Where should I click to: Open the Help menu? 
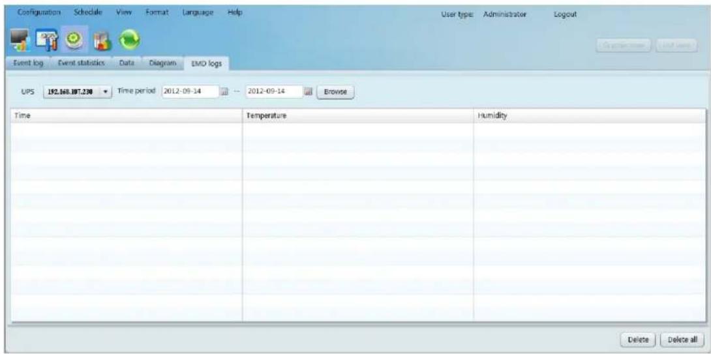click(x=235, y=14)
